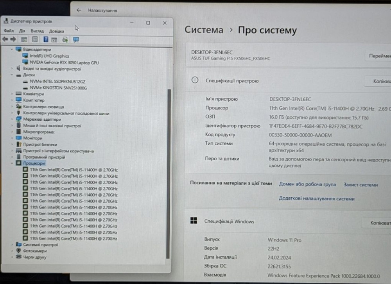Open the Вигляд menu
This screenshot has width=391, height=284.
(x=37, y=31)
